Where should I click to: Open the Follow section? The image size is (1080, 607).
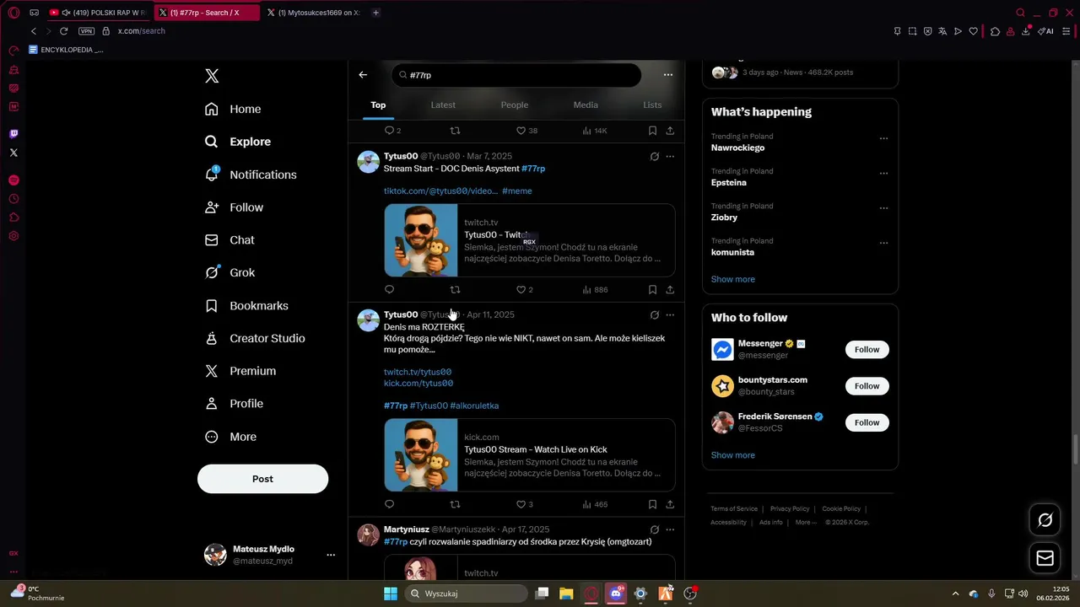pos(234,207)
